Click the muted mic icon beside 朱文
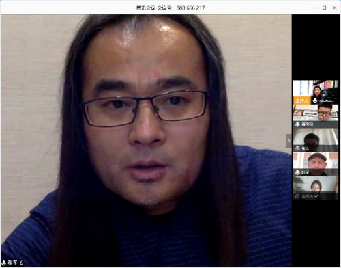 coord(297,148)
